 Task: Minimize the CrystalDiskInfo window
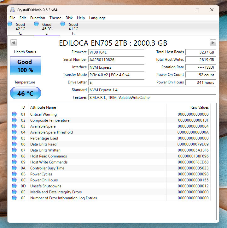183,10
